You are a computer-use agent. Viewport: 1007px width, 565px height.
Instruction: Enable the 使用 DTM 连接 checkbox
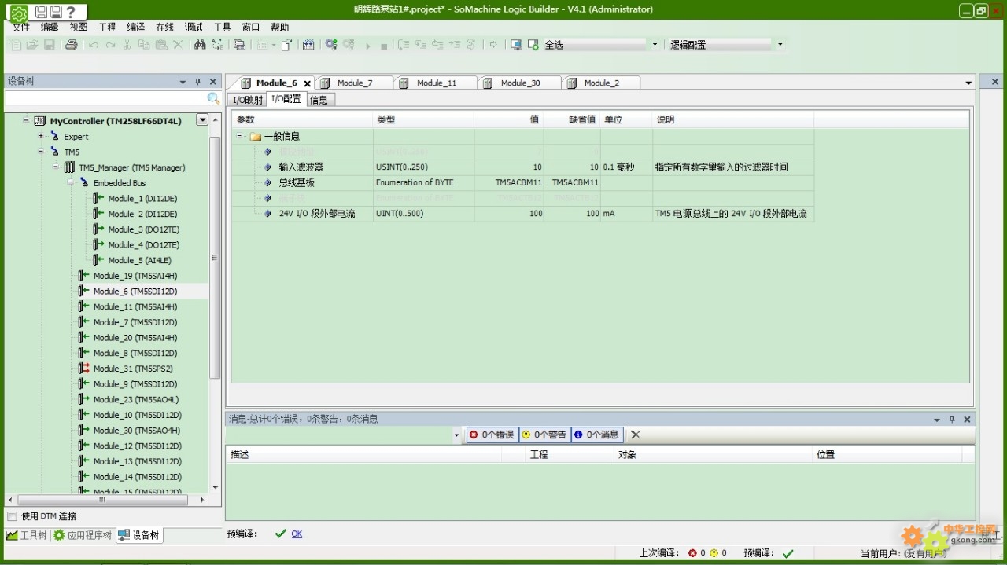[x=12, y=516]
